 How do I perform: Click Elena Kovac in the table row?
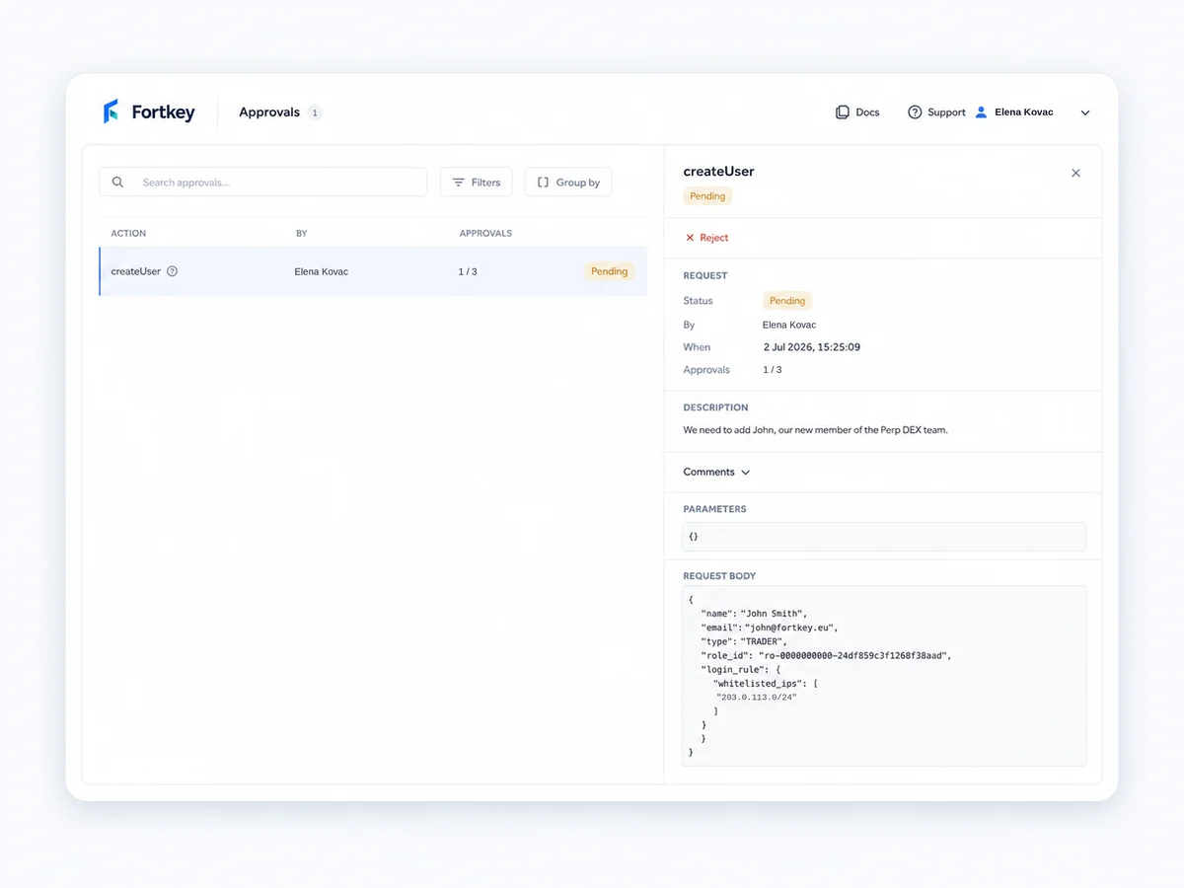coord(322,271)
